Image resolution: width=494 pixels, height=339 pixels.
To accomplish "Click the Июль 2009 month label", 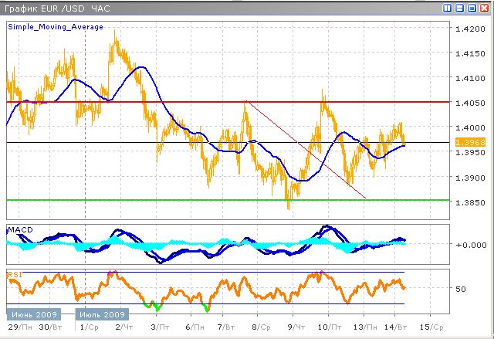I will pos(104,315).
